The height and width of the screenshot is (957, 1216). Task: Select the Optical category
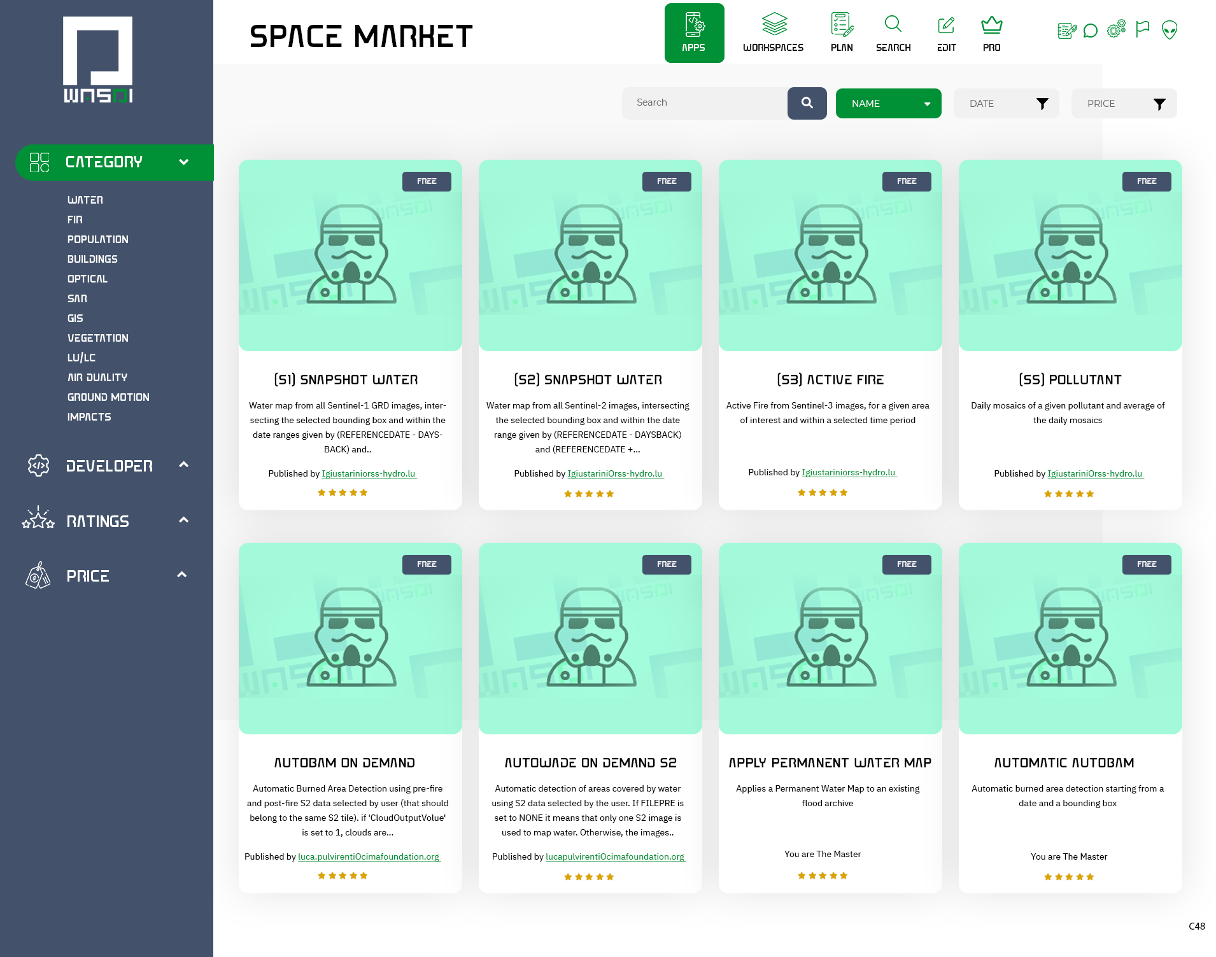87,279
